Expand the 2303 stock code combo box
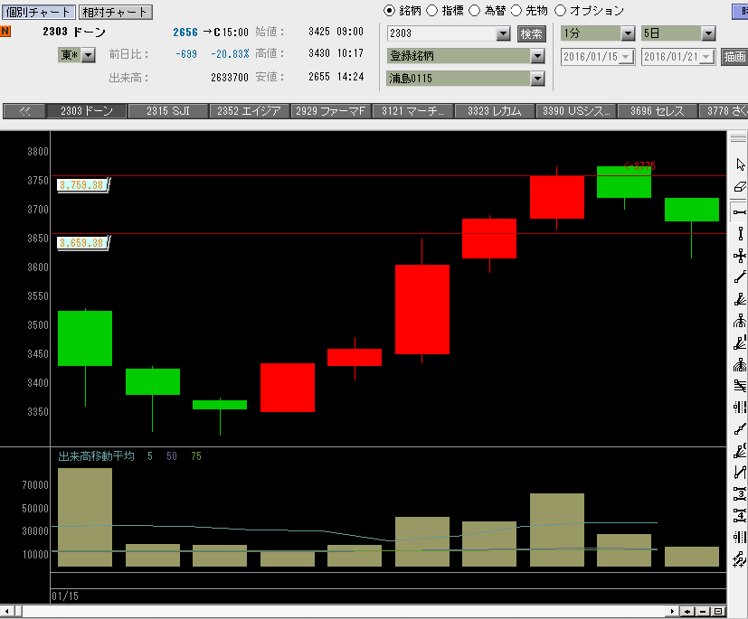 (503, 33)
